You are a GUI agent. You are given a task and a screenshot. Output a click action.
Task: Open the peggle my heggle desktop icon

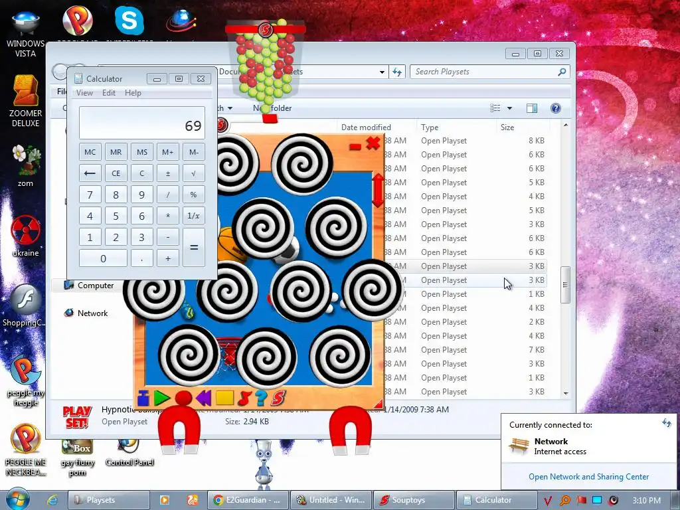(26, 381)
